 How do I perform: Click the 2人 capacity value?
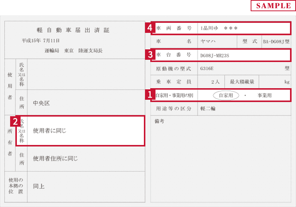215,82
